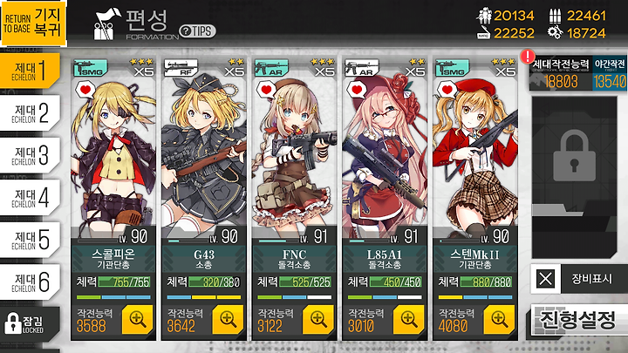The height and width of the screenshot is (353, 628).
Task: Toggle the equipment display checkbox
Action: pyautogui.click(x=545, y=279)
